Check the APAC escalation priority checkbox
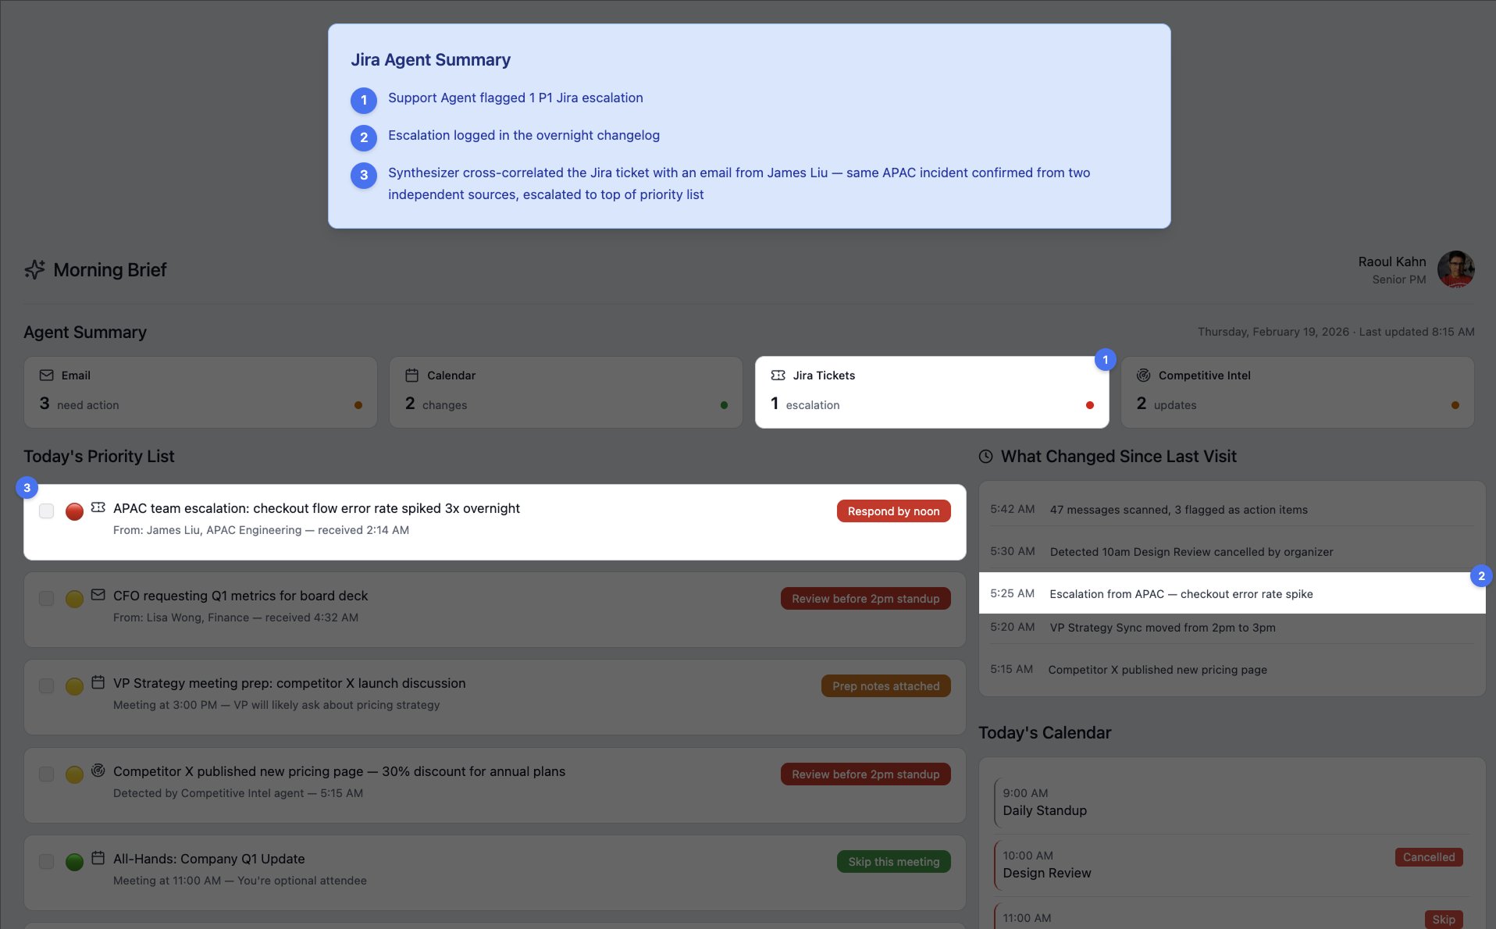Viewport: 1496px width, 929px height. tap(46, 511)
